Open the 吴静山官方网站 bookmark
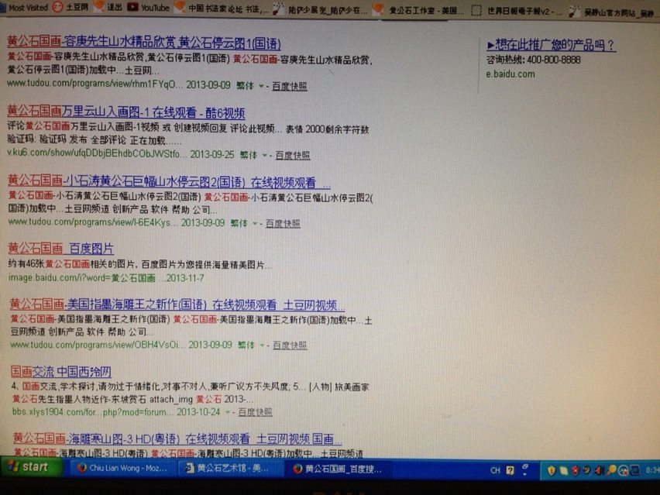 pyautogui.click(x=613, y=12)
